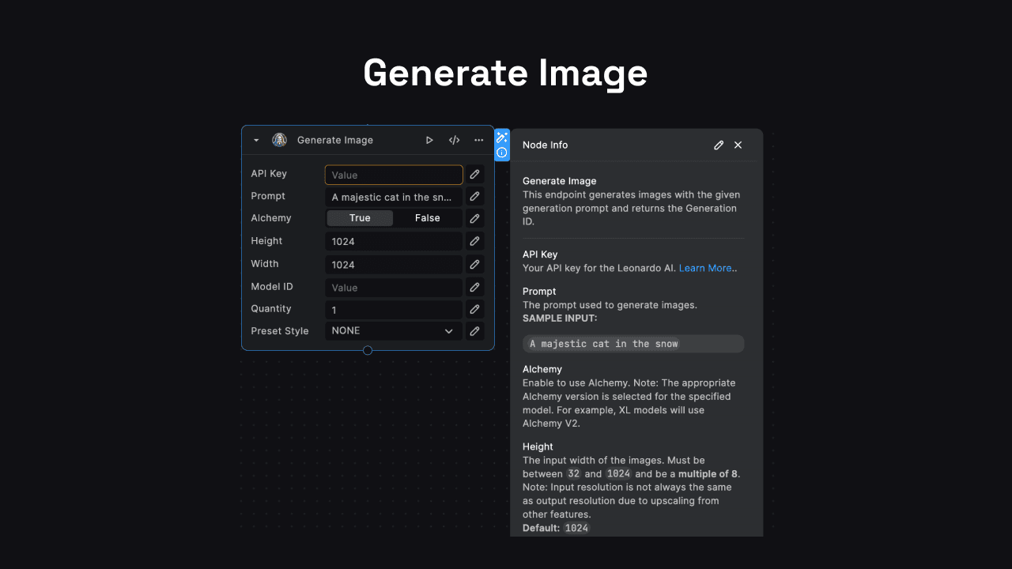Open the node code view icon
1012x569 pixels.
(454, 140)
